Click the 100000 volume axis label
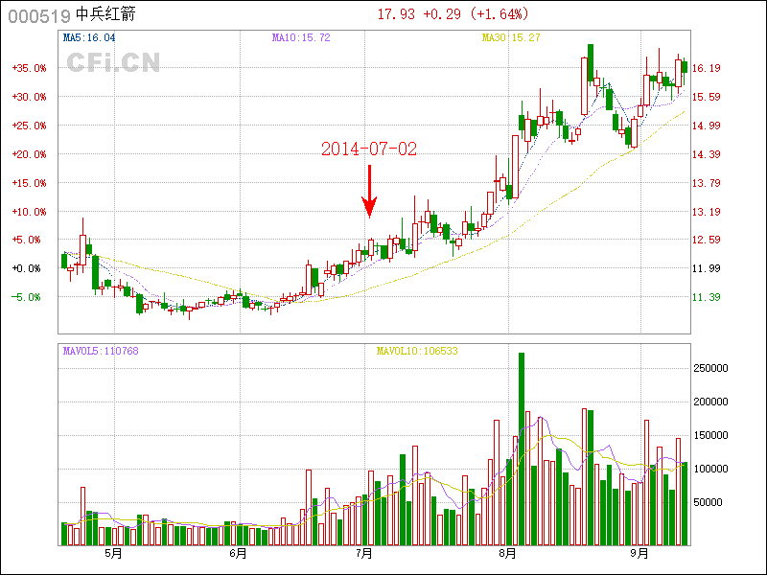Screen dimensions: 767x575 (x=710, y=469)
